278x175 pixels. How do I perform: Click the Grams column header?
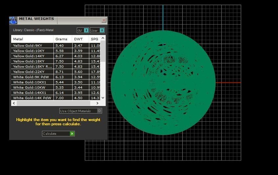[63, 39]
